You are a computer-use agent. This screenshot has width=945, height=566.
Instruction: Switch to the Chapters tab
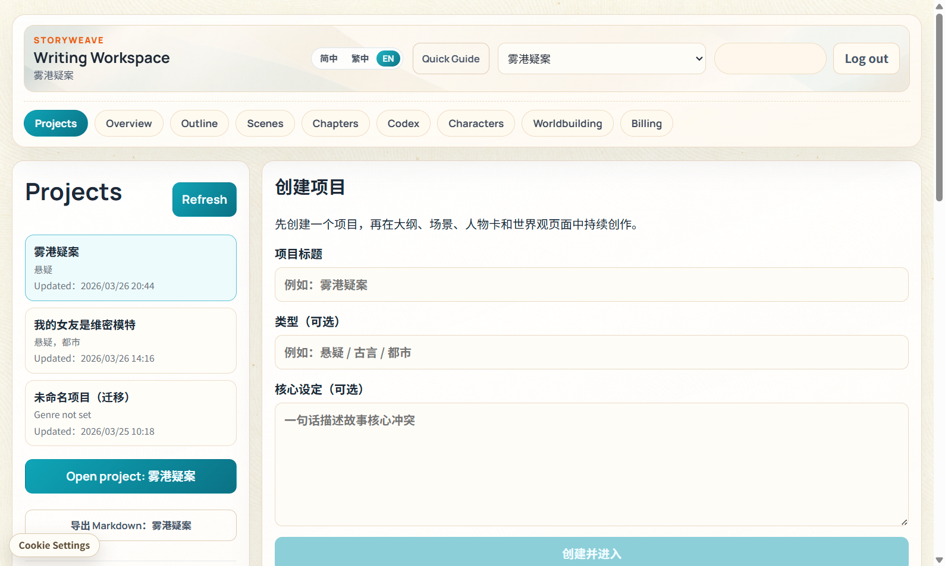335,123
